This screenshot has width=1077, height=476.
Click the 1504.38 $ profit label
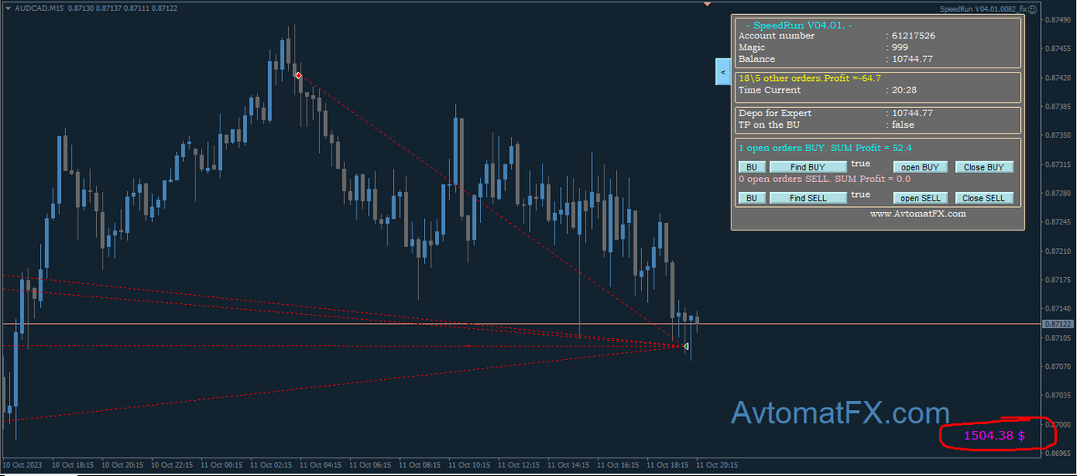point(994,435)
